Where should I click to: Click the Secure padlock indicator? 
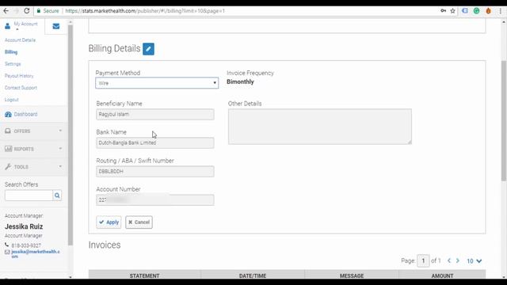click(48, 10)
